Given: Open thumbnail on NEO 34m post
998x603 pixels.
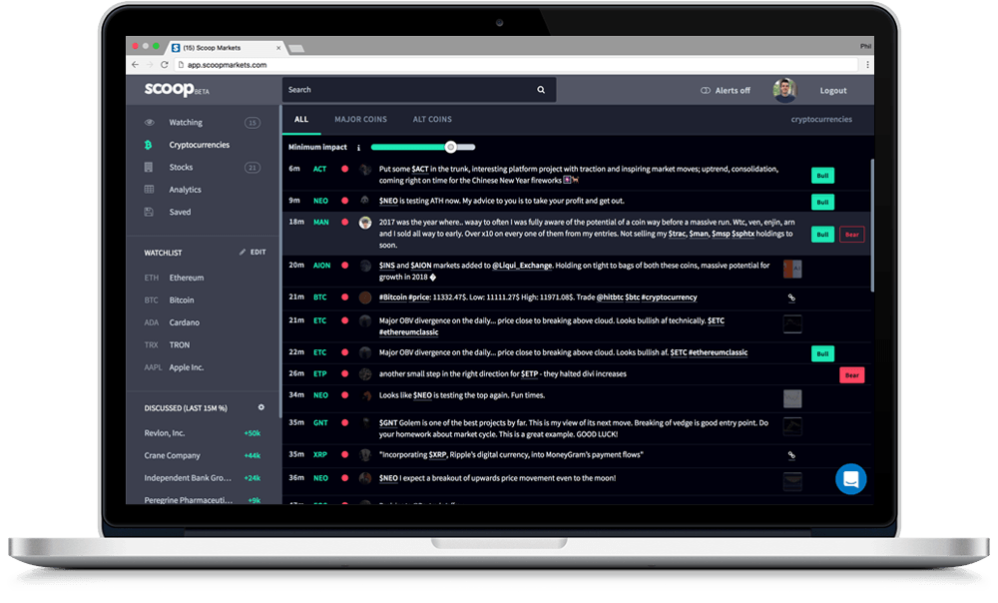Looking at the screenshot, I should (791, 398).
